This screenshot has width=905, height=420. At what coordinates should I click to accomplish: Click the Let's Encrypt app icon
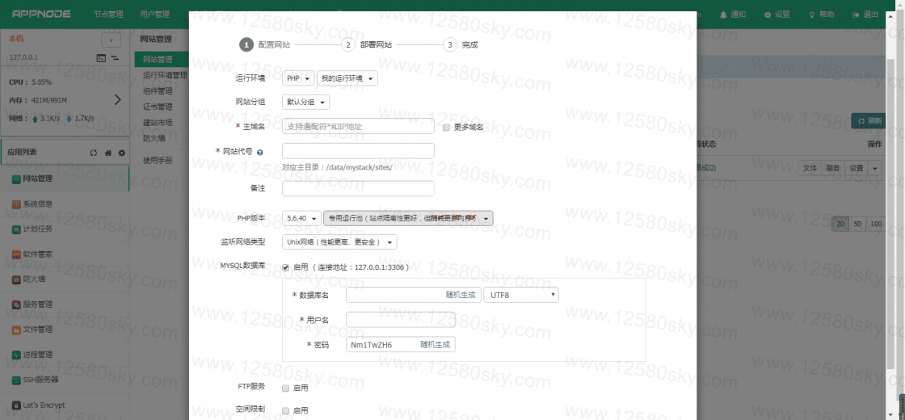17,405
